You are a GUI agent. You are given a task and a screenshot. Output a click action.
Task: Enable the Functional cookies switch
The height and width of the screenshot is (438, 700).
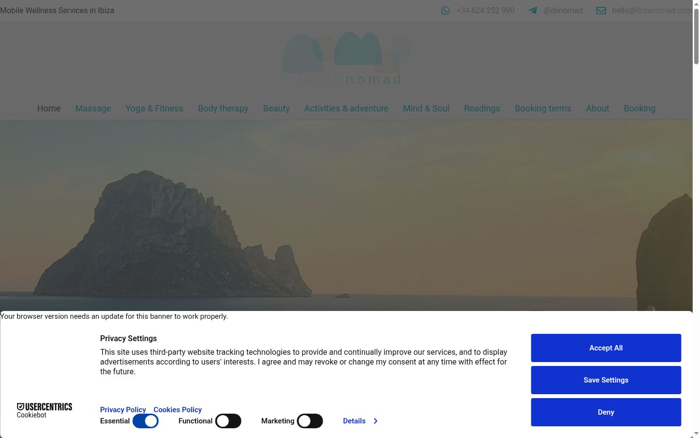[x=228, y=421]
